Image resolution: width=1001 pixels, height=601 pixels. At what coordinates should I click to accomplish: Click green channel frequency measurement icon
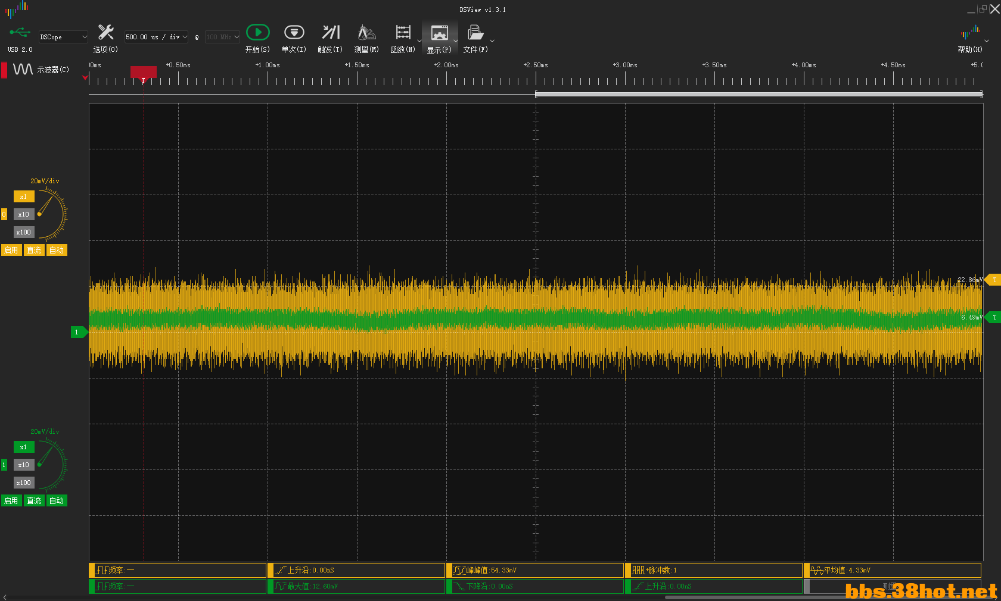pos(102,586)
